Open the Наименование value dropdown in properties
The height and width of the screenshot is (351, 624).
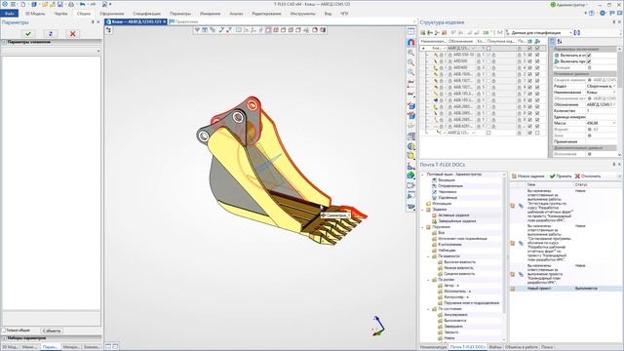tap(614, 92)
